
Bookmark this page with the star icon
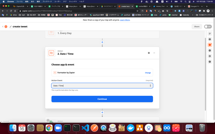coord(137,11)
